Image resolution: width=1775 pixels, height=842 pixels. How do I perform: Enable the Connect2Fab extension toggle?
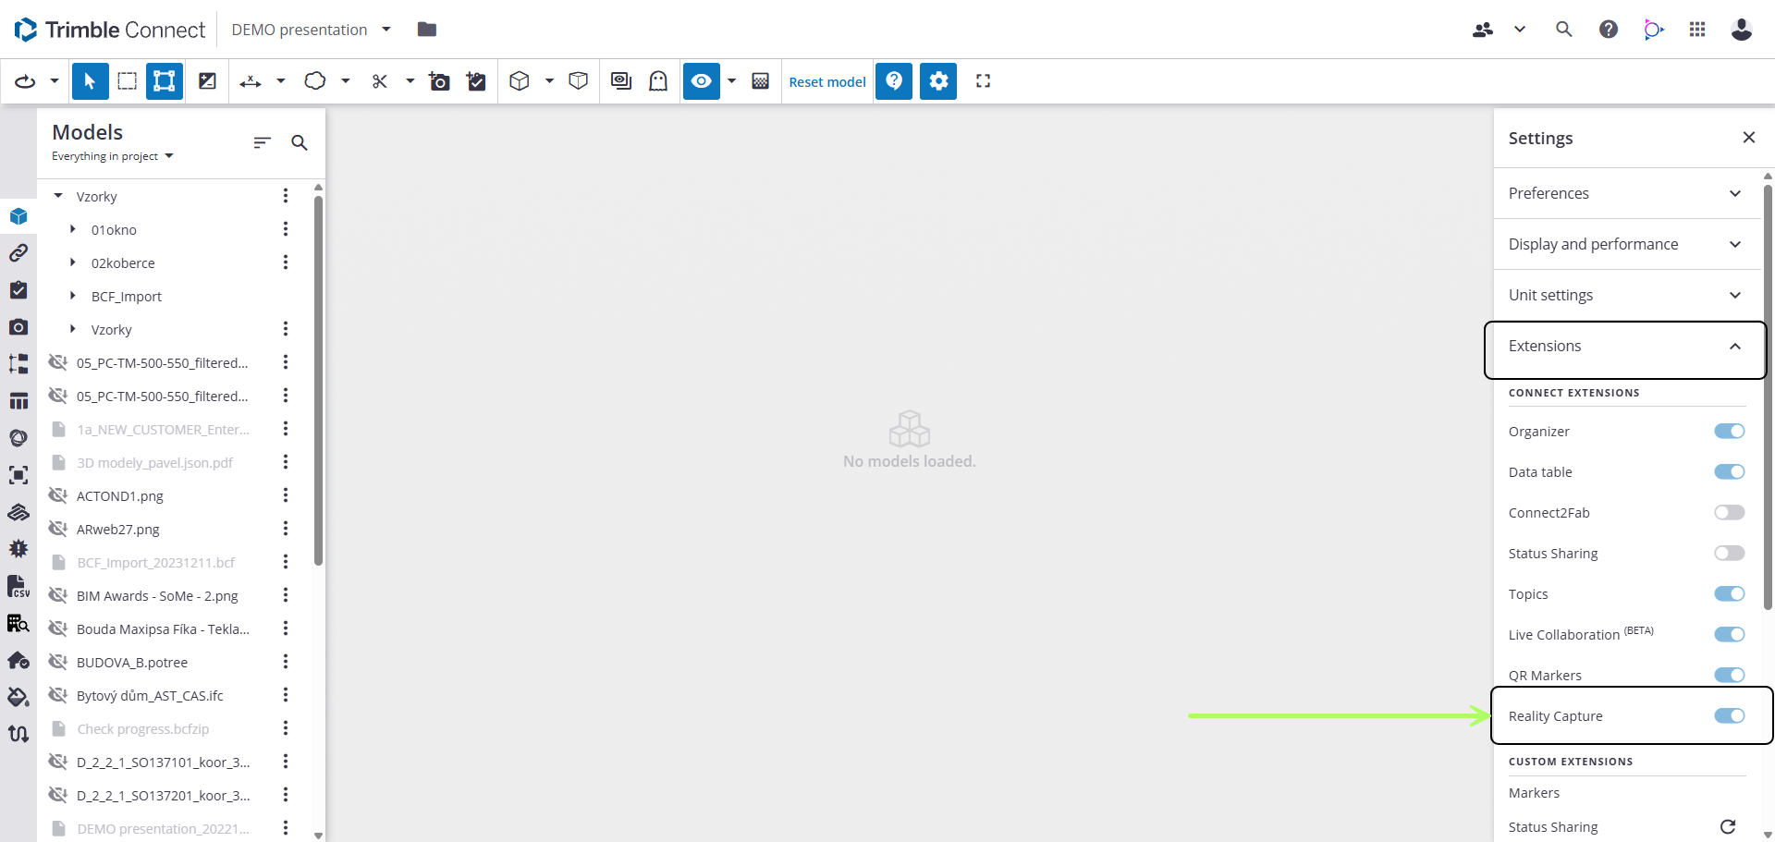[x=1729, y=512]
